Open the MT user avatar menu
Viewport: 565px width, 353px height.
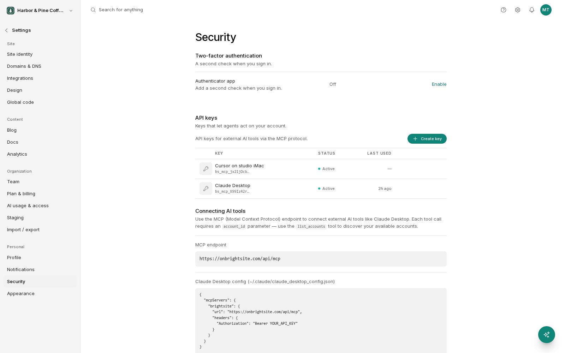click(546, 10)
